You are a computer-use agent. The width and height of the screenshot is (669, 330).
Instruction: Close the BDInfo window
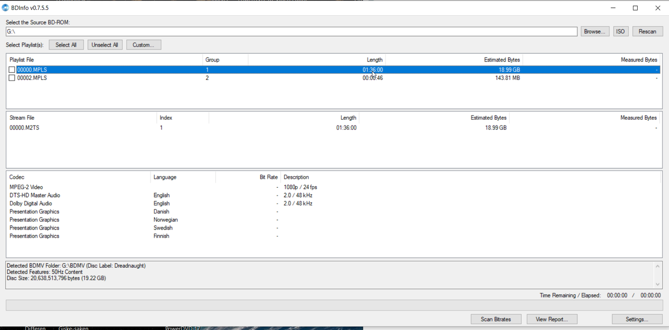tap(658, 8)
